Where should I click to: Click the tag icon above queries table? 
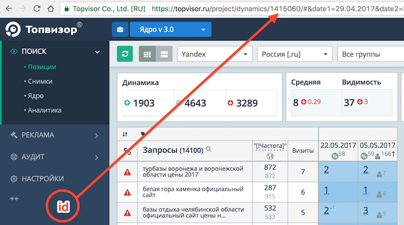click(143, 134)
